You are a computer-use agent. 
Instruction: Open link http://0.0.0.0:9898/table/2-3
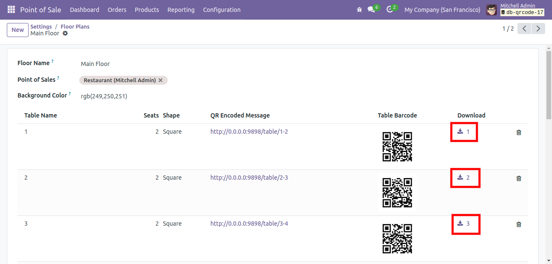coord(249,178)
